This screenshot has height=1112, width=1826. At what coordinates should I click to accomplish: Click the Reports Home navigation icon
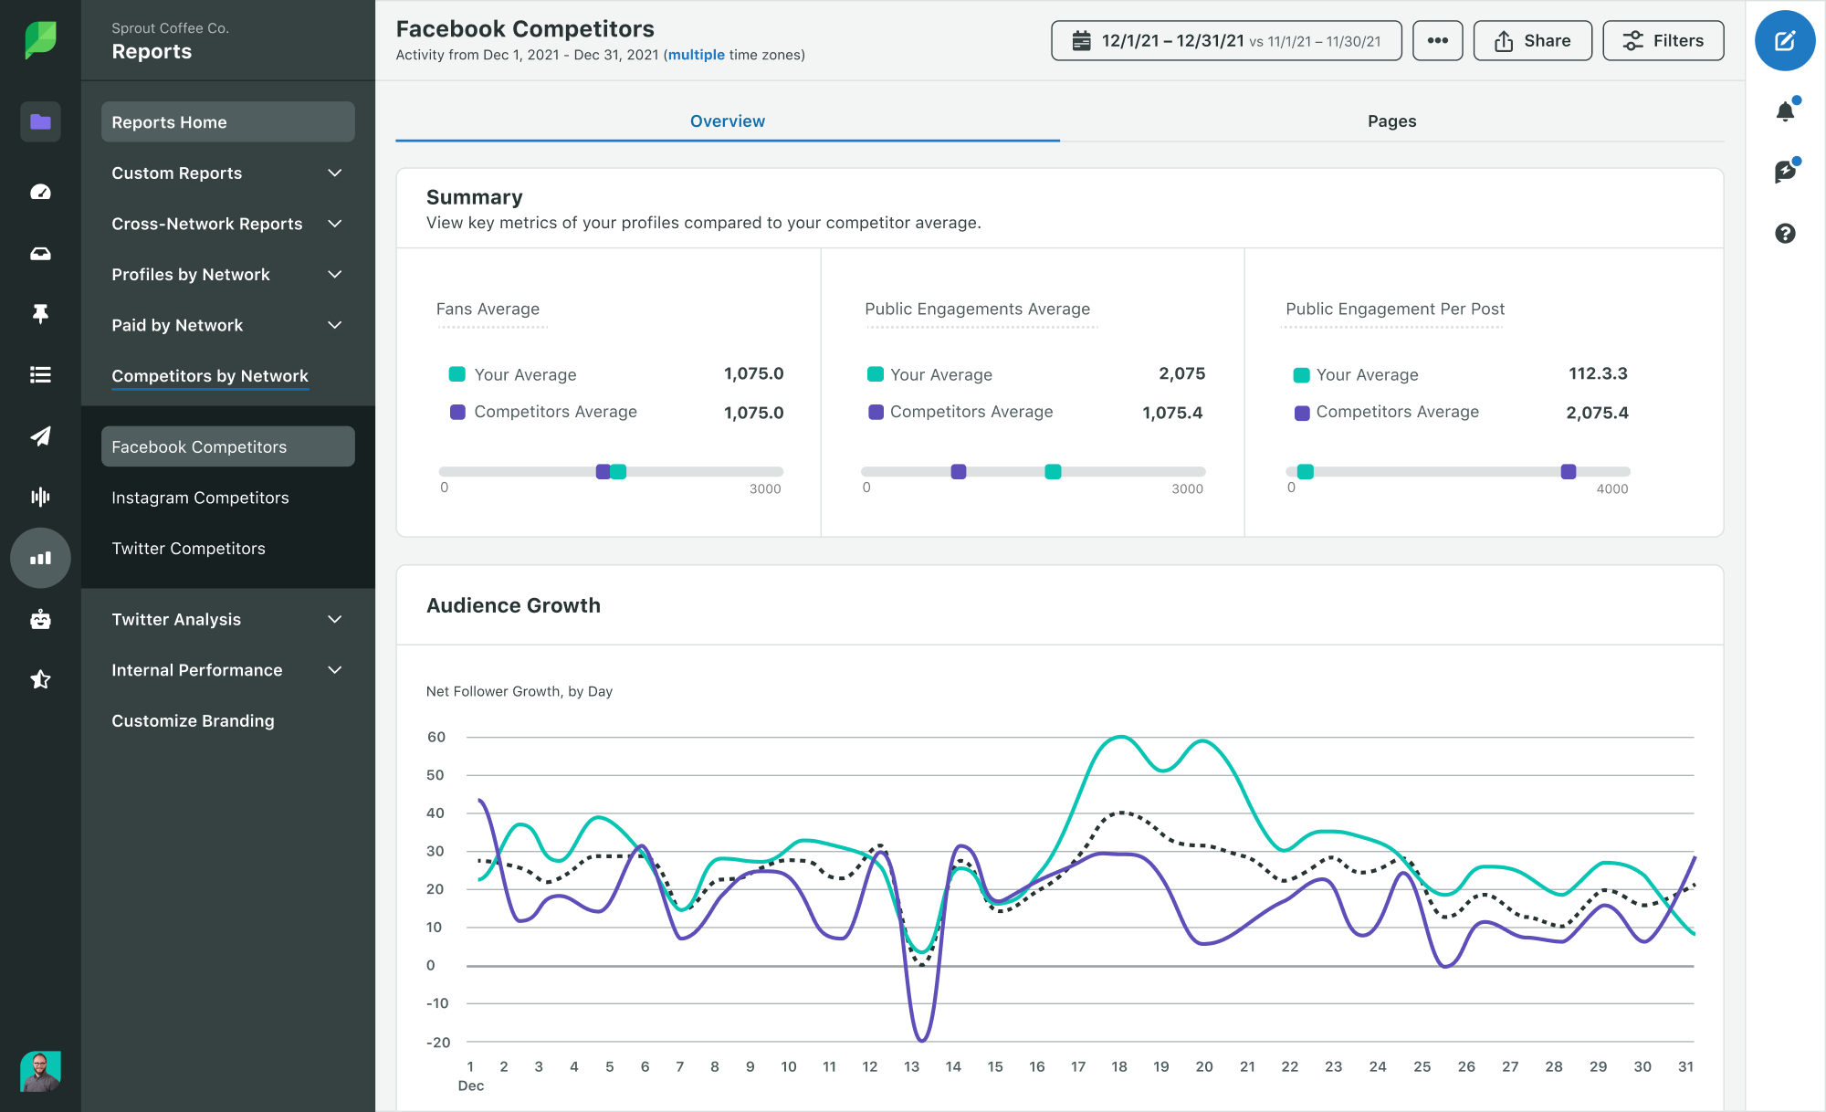(x=39, y=121)
